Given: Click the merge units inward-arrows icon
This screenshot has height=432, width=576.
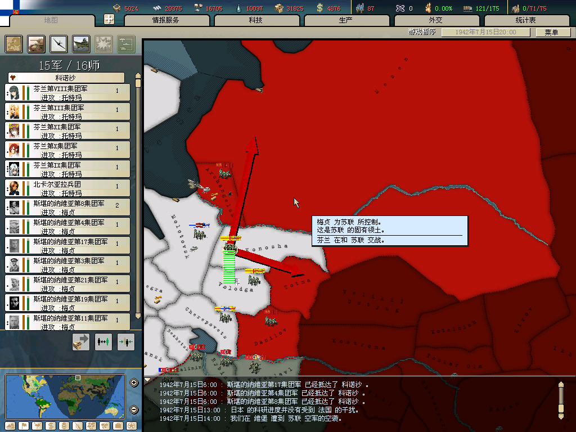Looking at the screenshot, I should point(126,342).
